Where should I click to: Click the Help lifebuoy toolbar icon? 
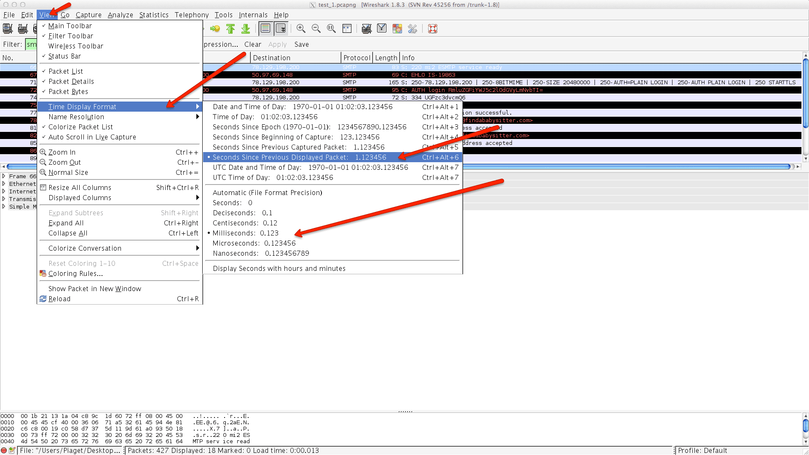click(x=433, y=29)
